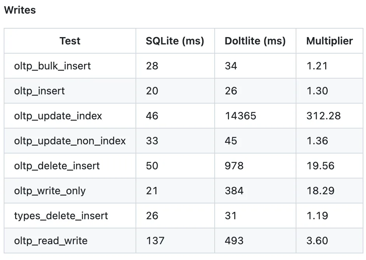366x260 pixels.
Task: Click the 14365 Doltlite value
Action: tap(240, 116)
